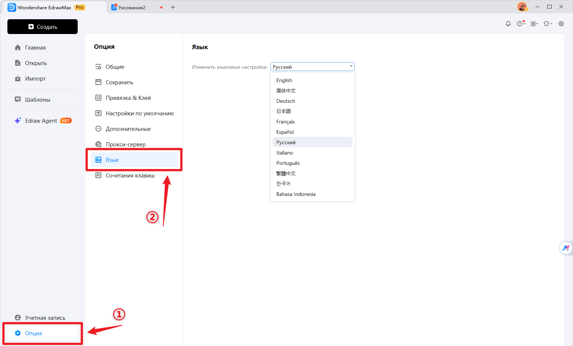Viewport: 573px width, 346px height.
Task: Open the Сочетания клавиш settings section
Action: pyautogui.click(x=130, y=176)
